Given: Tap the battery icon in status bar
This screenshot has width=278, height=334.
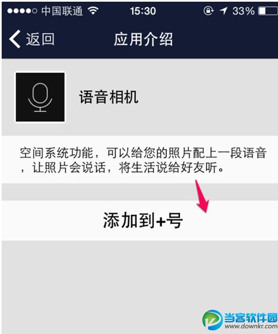Looking at the screenshot, I should pos(268,11).
